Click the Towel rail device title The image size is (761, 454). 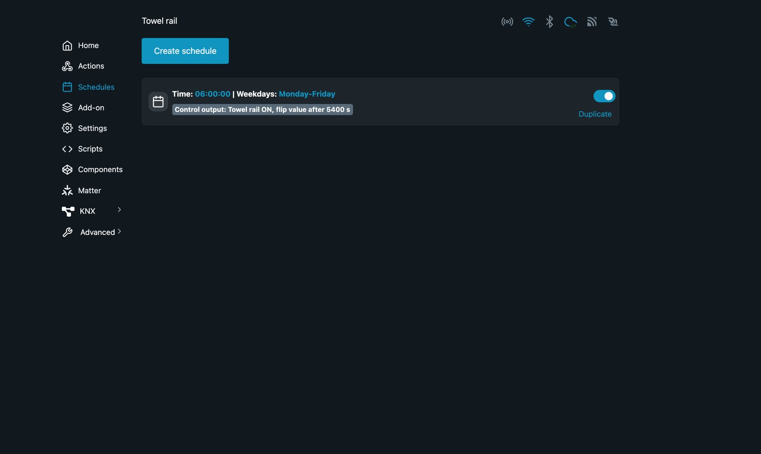tap(159, 21)
